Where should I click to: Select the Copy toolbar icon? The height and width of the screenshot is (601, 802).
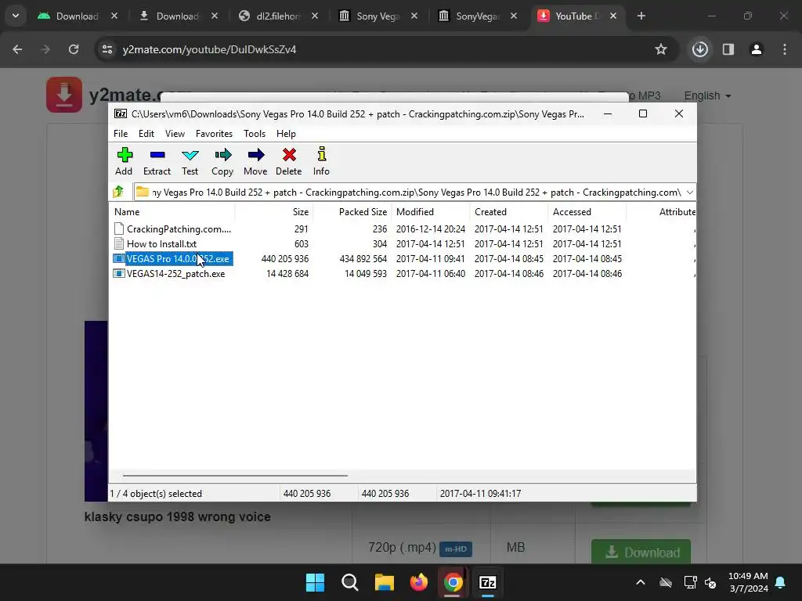tap(222, 161)
